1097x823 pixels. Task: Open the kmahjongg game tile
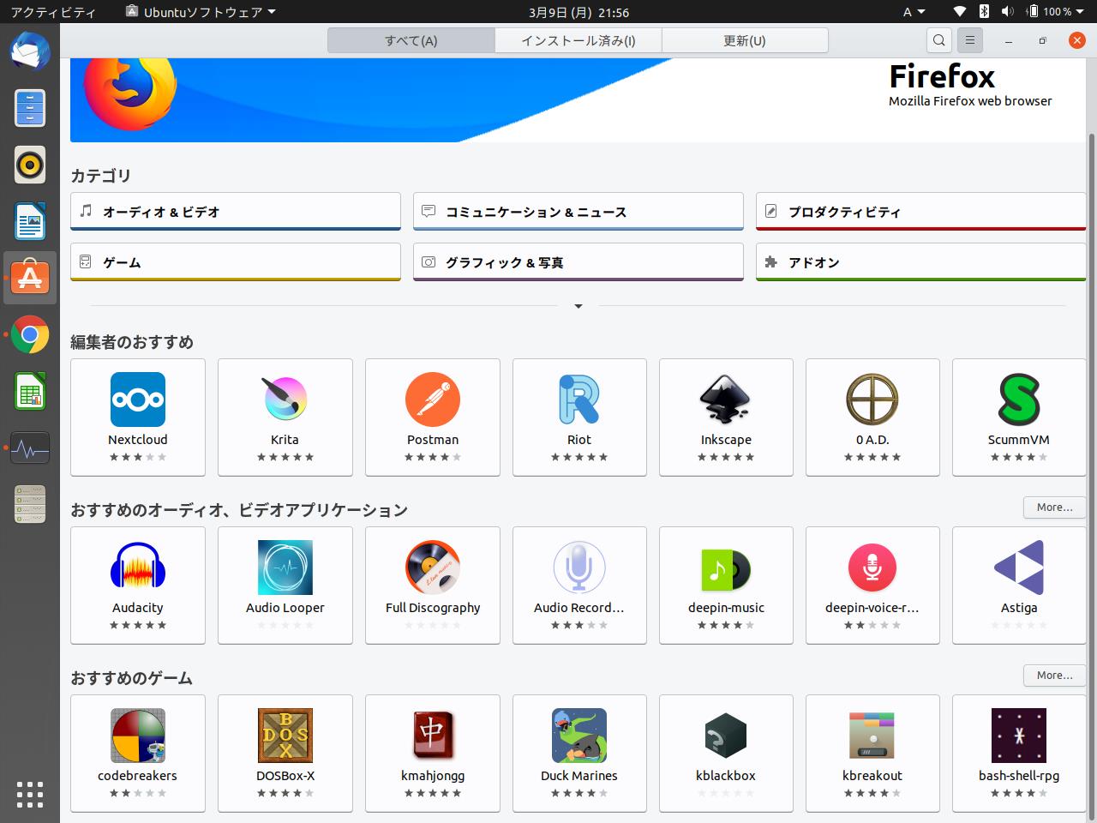(433, 754)
